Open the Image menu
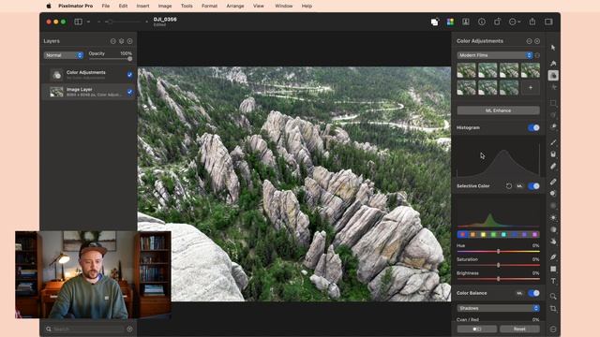Viewport: 600px width, 337px height. click(165, 6)
